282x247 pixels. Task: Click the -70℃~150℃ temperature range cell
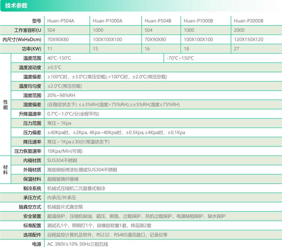[180, 58]
